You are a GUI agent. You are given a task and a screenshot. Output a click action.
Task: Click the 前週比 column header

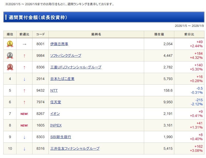click(x=24, y=34)
